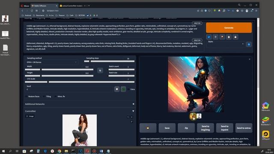The width and height of the screenshot is (274, 154).
Task: Adjust the Sampling steps slider
Action: (x=109, y=61)
